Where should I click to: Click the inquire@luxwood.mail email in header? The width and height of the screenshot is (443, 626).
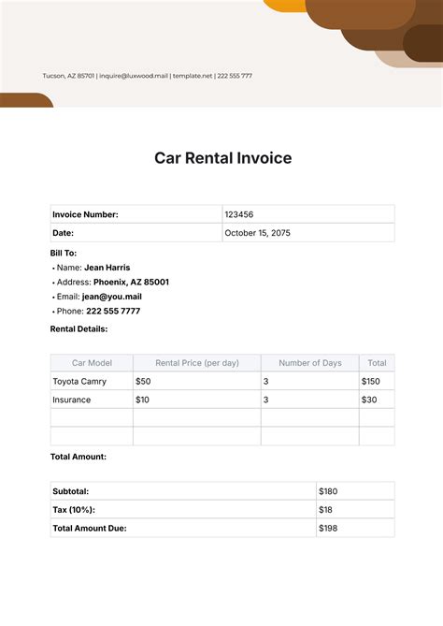tap(134, 76)
